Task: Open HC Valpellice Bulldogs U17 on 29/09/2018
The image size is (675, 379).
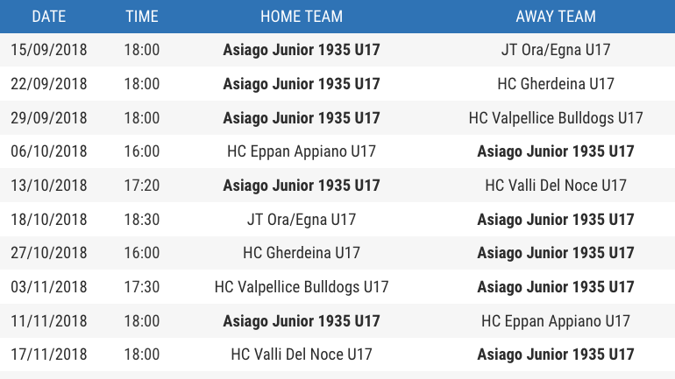Action: (x=556, y=118)
